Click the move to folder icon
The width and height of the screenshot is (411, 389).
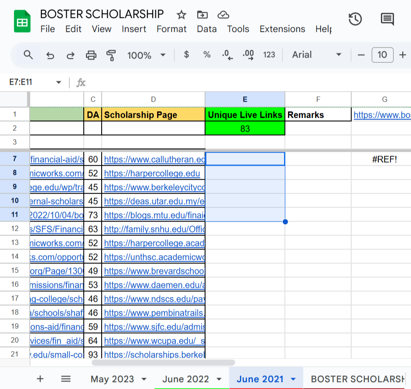tap(202, 15)
